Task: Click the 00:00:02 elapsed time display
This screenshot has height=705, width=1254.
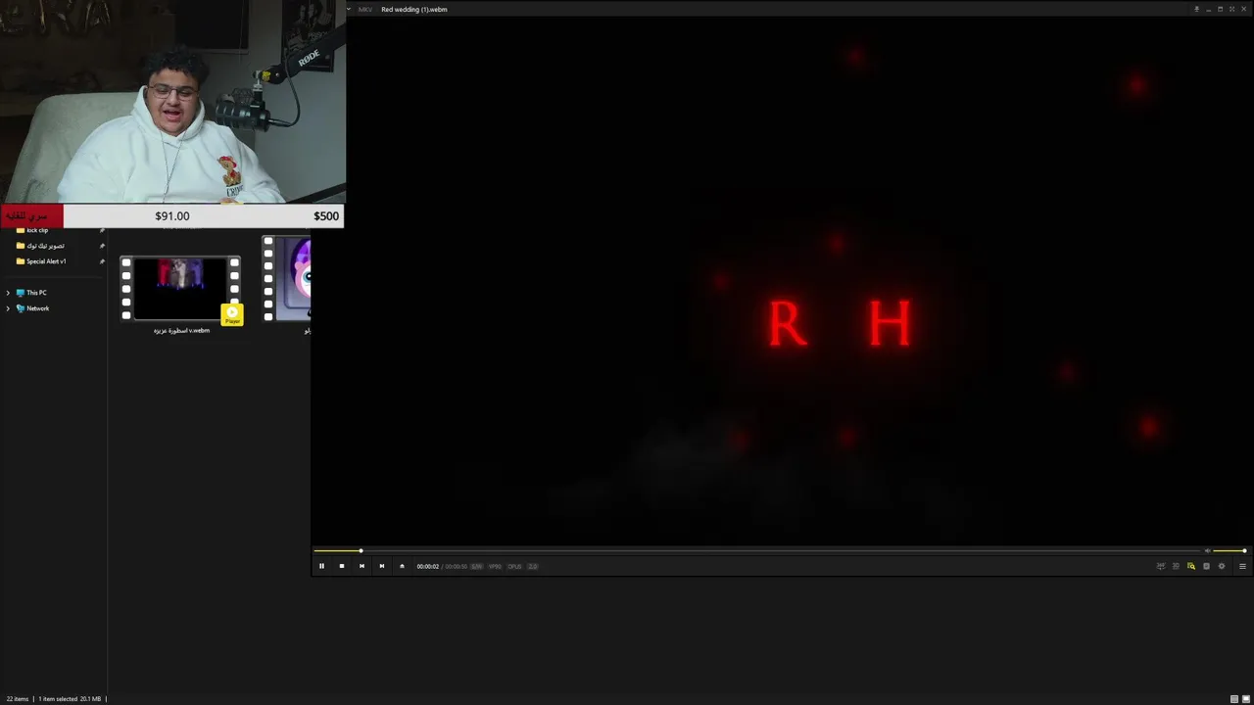Action: [x=427, y=566]
